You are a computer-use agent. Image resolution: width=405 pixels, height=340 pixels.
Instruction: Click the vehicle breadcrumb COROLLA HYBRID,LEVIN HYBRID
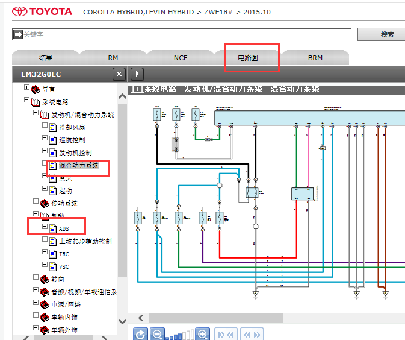point(138,12)
